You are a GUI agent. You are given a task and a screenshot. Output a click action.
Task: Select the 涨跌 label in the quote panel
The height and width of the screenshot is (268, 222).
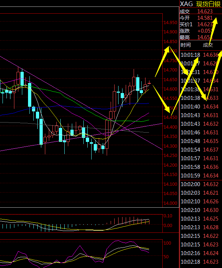point(185,31)
